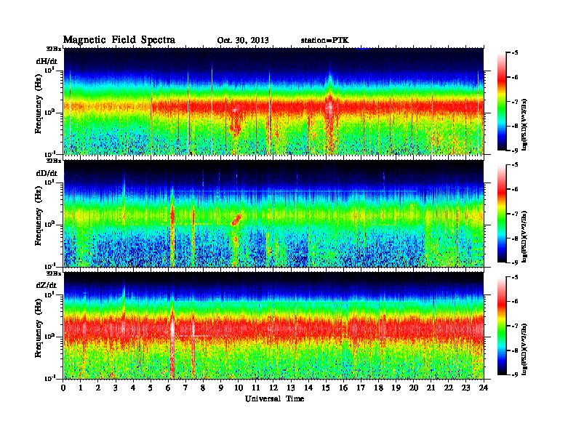Viewport: 576px width, 445px height.
Task: Click the -7 tick on the dD/dt color scale
Action: 516,214
